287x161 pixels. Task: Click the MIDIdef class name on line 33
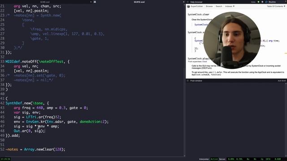coord(13,62)
